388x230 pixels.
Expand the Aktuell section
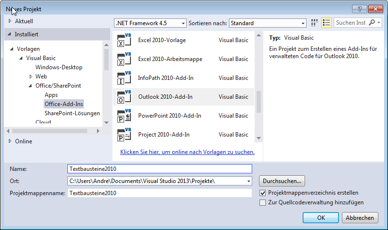10,21
